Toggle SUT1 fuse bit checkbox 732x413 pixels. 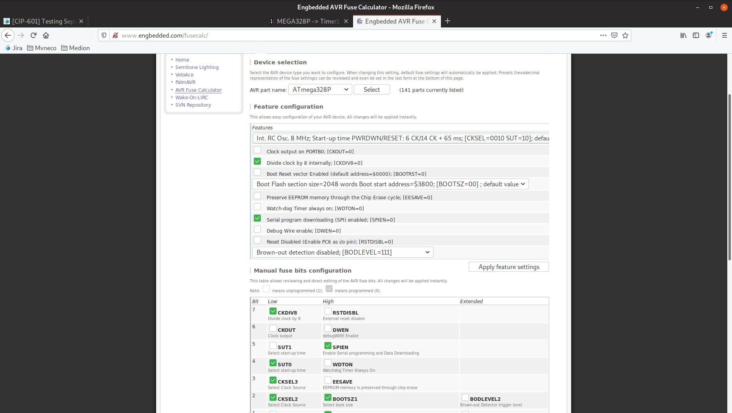coord(273,346)
